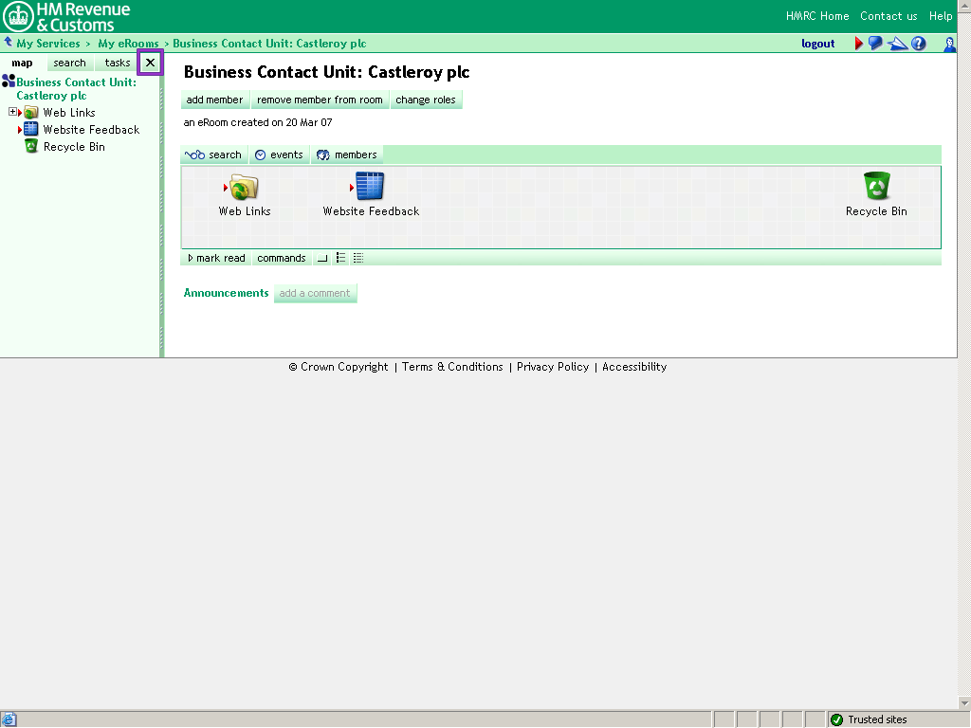Switch to the tasks tab in sidebar

pyautogui.click(x=118, y=63)
